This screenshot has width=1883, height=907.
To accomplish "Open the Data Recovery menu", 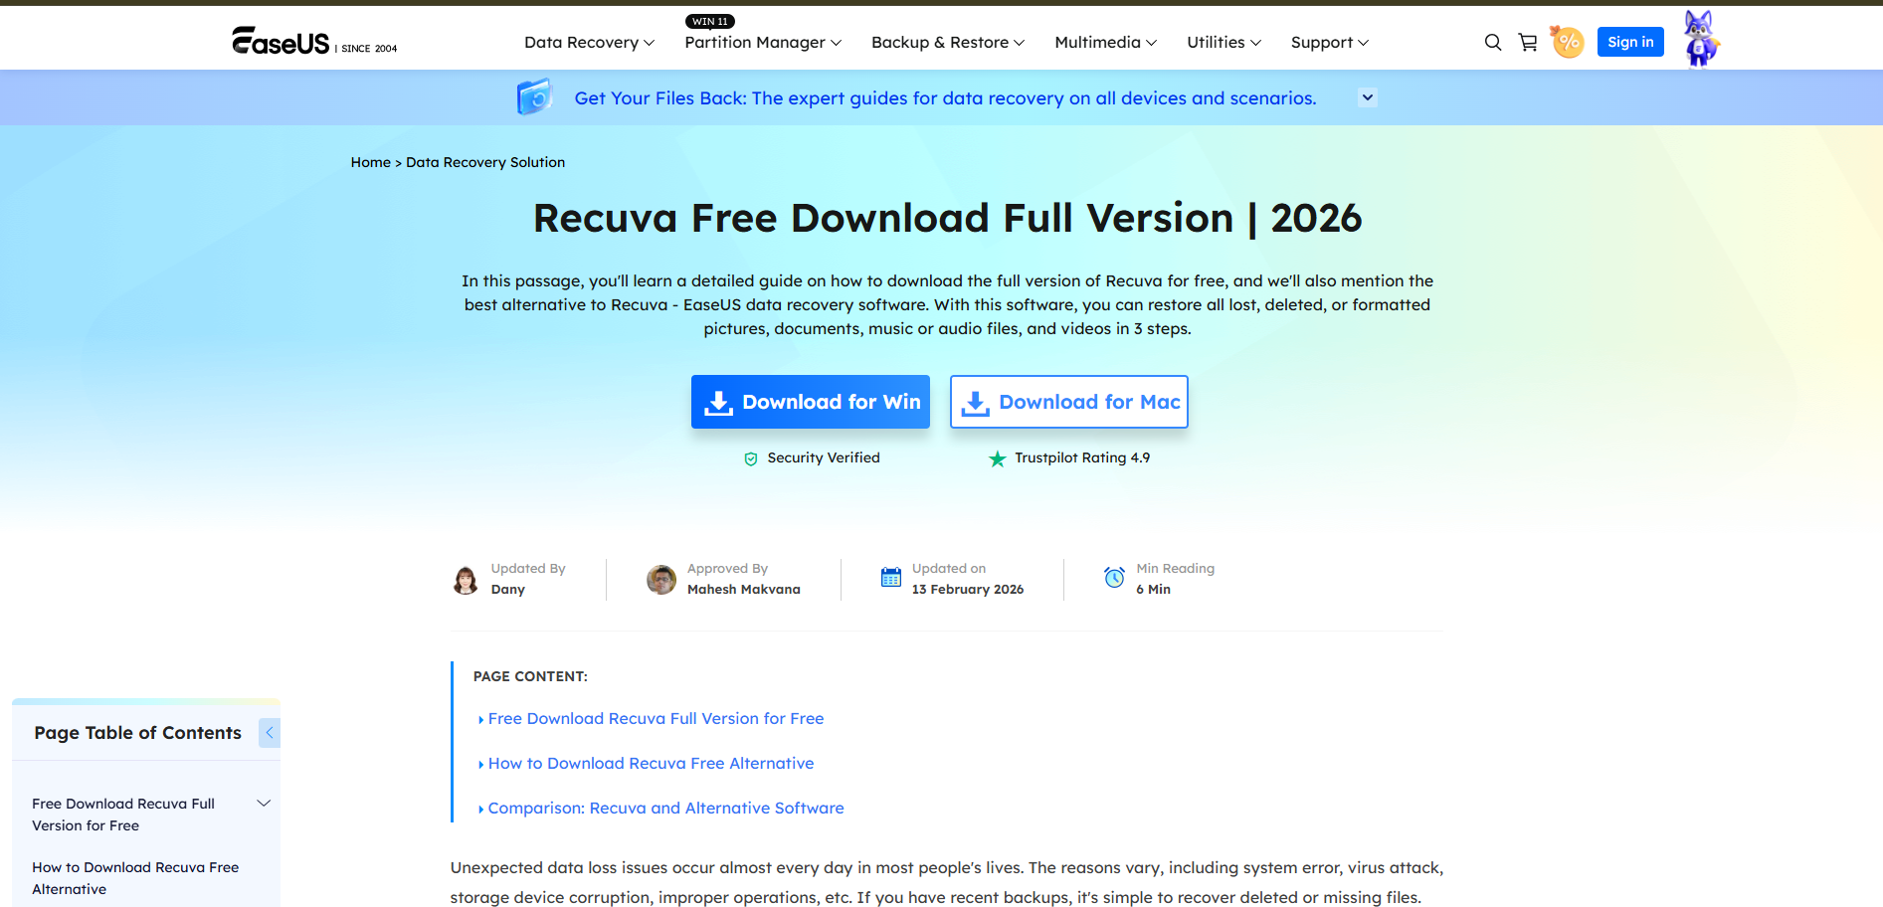I will coord(590,43).
